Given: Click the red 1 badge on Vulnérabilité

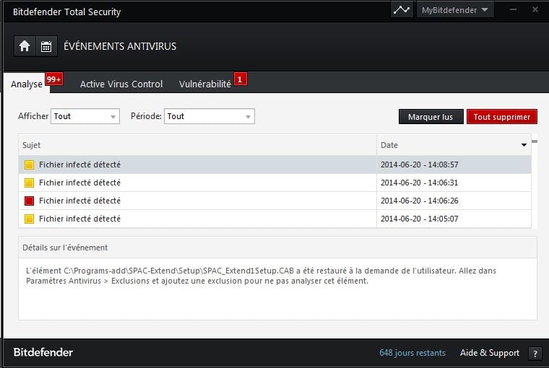Looking at the screenshot, I should pyautogui.click(x=240, y=79).
